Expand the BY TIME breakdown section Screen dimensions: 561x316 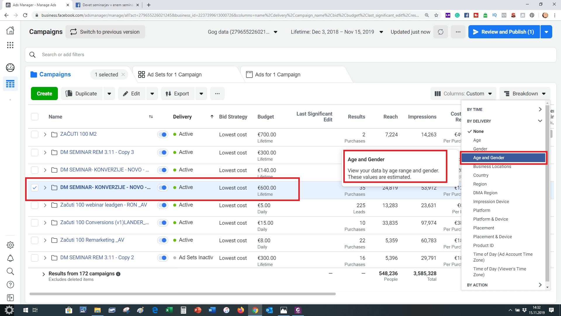coord(504,109)
